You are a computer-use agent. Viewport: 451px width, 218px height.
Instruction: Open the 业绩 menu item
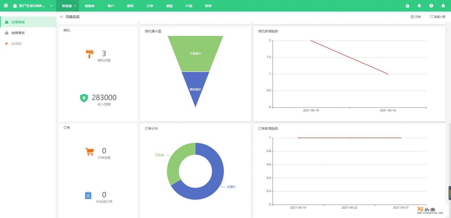pos(169,6)
